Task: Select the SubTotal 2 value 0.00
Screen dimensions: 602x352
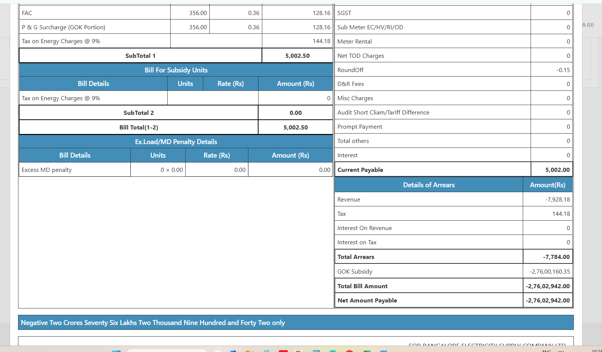Action: (x=296, y=113)
